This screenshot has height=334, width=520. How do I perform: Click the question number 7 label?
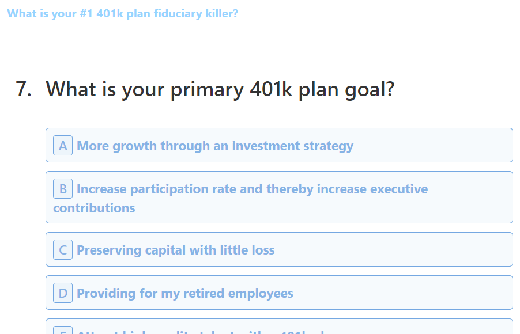(23, 90)
